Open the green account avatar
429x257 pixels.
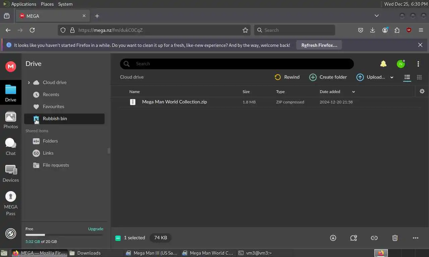401,64
